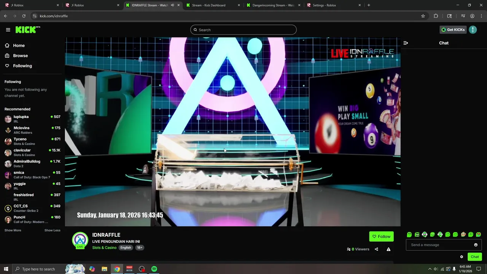The height and width of the screenshot is (274, 487).
Task: Expand recommended list with Show More
Action: [13, 230]
